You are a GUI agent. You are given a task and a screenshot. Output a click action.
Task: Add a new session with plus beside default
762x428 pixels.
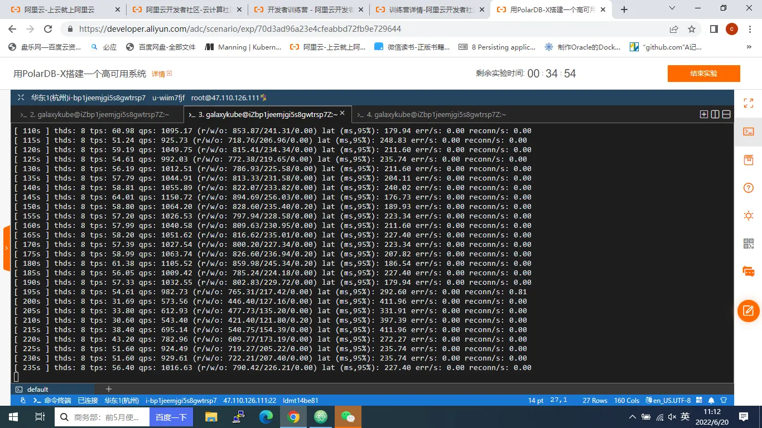click(x=109, y=389)
